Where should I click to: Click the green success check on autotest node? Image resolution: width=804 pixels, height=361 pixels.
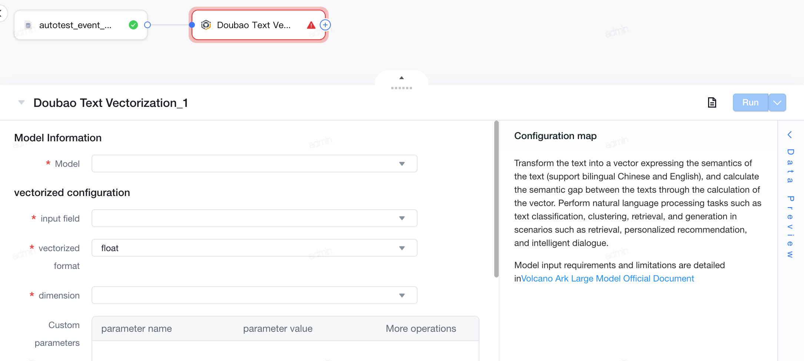coord(133,25)
